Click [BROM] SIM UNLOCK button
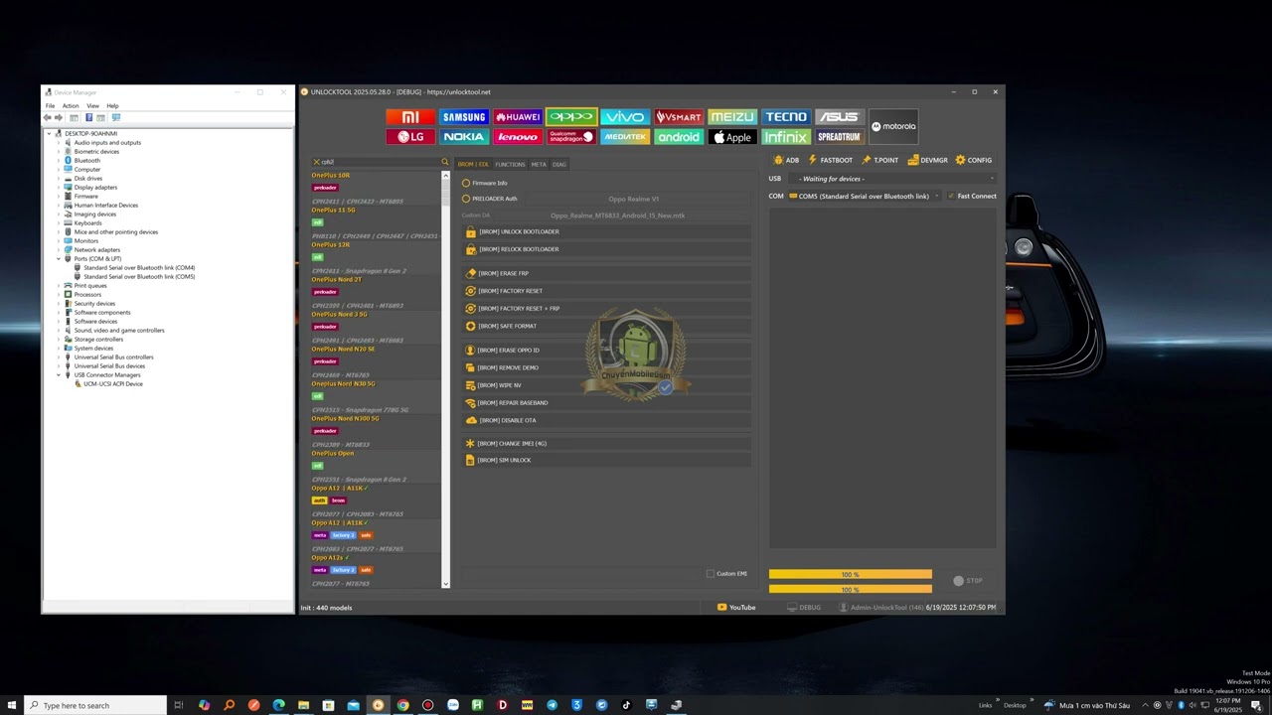Viewport: 1272px width, 715px height. [x=606, y=460]
